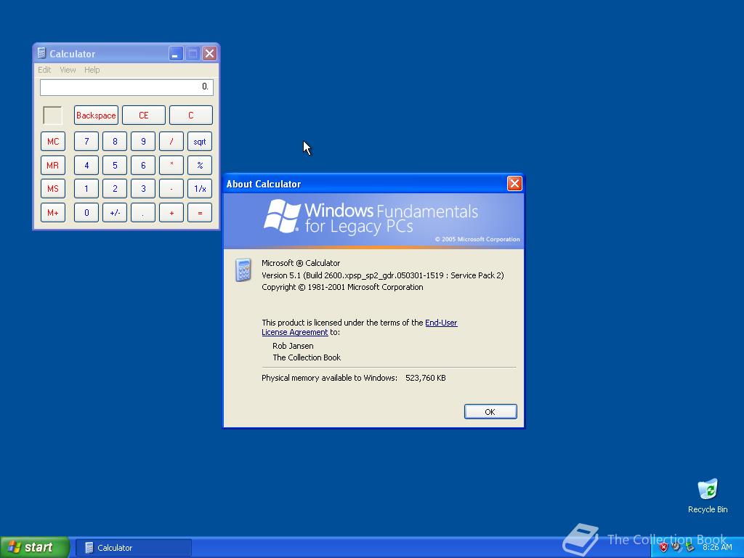The width and height of the screenshot is (744, 558).
Task: Click the M+ memory add button
Action: pos(52,213)
